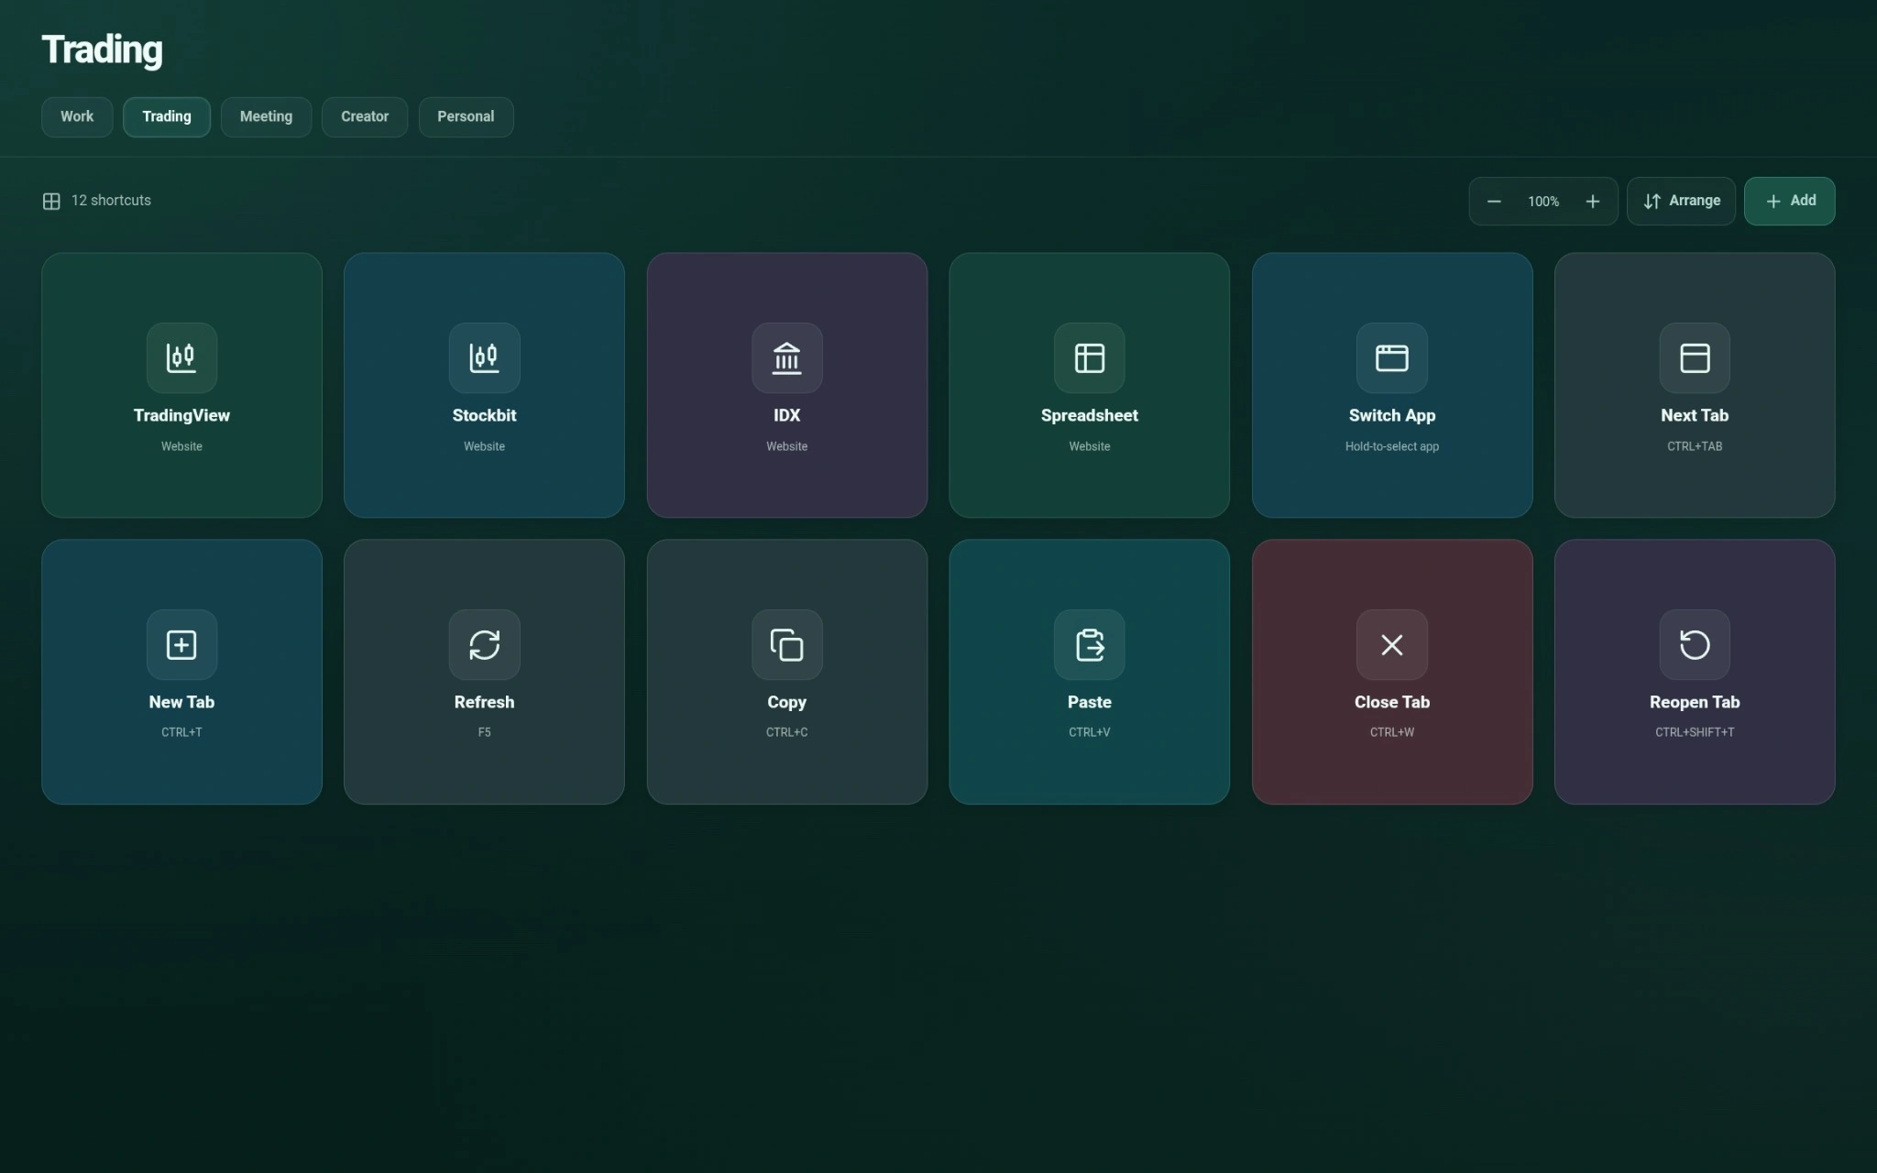The image size is (1877, 1173).
Task: Click the 'F5' shortcut label
Action: 484,732
